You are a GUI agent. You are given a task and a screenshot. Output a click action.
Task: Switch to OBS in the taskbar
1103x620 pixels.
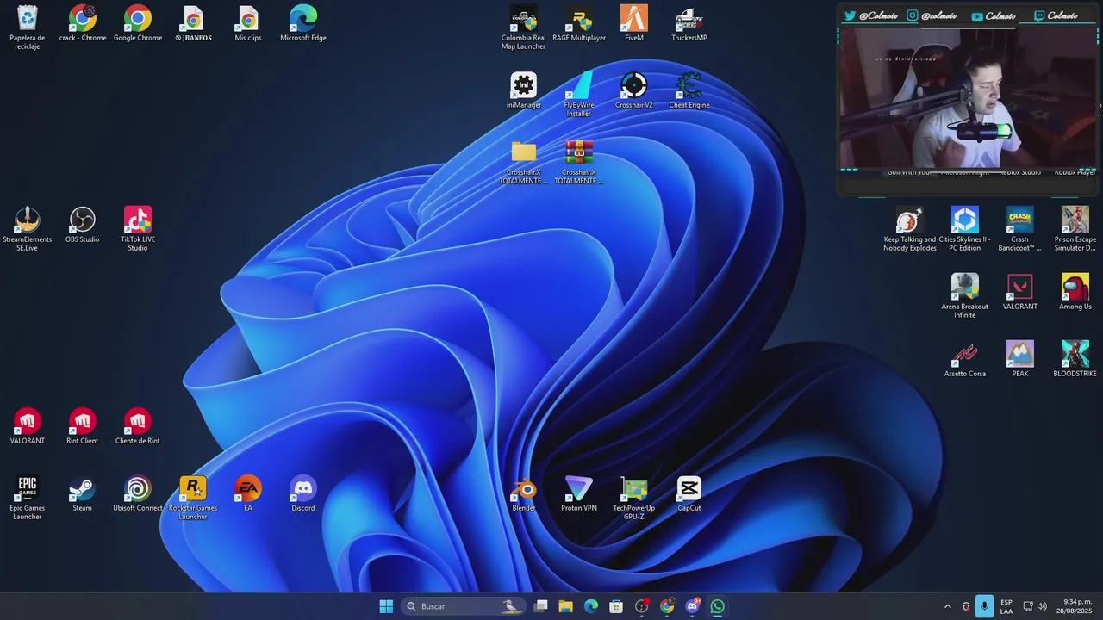click(x=642, y=606)
